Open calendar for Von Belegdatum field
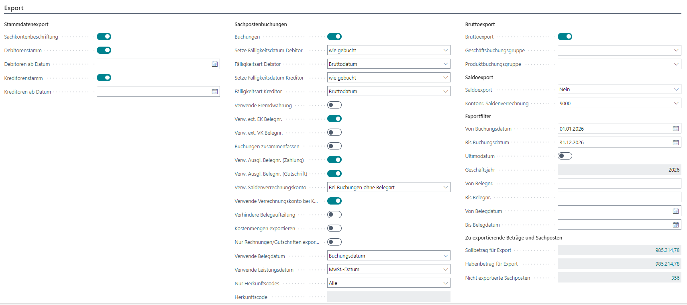This screenshot has height=305, width=687. [676, 211]
